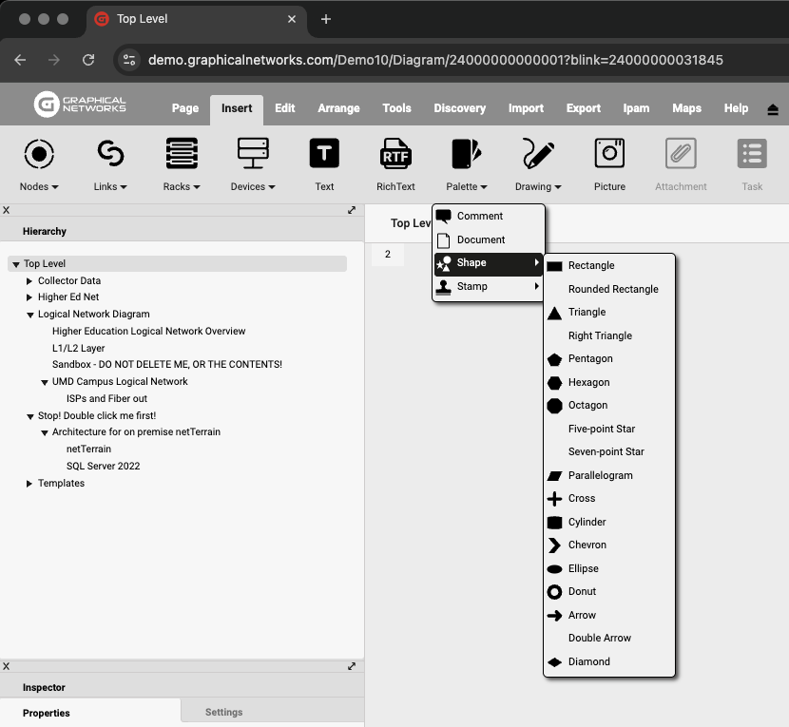Screen dimensions: 789x727
Task: Click the browser reload button
Action: click(x=88, y=60)
